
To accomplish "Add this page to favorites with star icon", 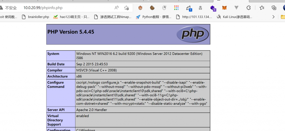I will 126,8.
